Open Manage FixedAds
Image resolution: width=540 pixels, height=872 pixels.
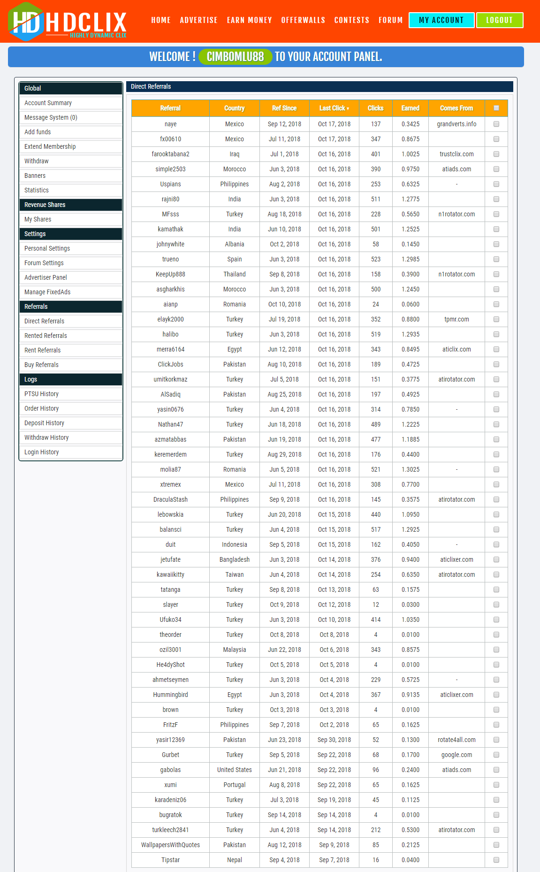pyautogui.click(x=71, y=292)
